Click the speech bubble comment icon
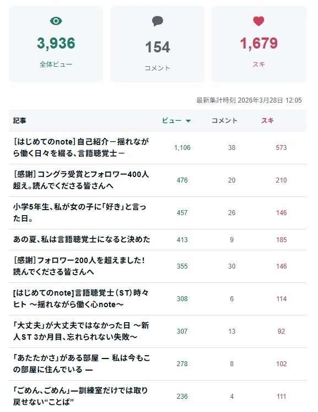The image size is (318, 412). click(158, 21)
